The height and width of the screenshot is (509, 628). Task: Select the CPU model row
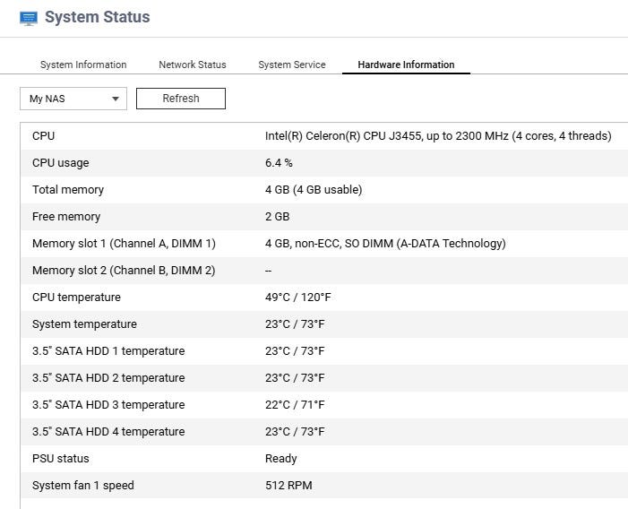(x=323, y=136)
